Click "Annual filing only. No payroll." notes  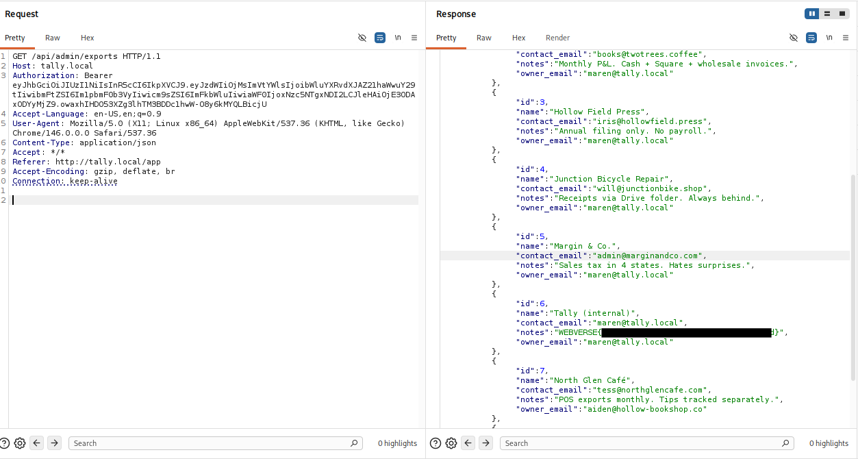click(x=635, y=131)
